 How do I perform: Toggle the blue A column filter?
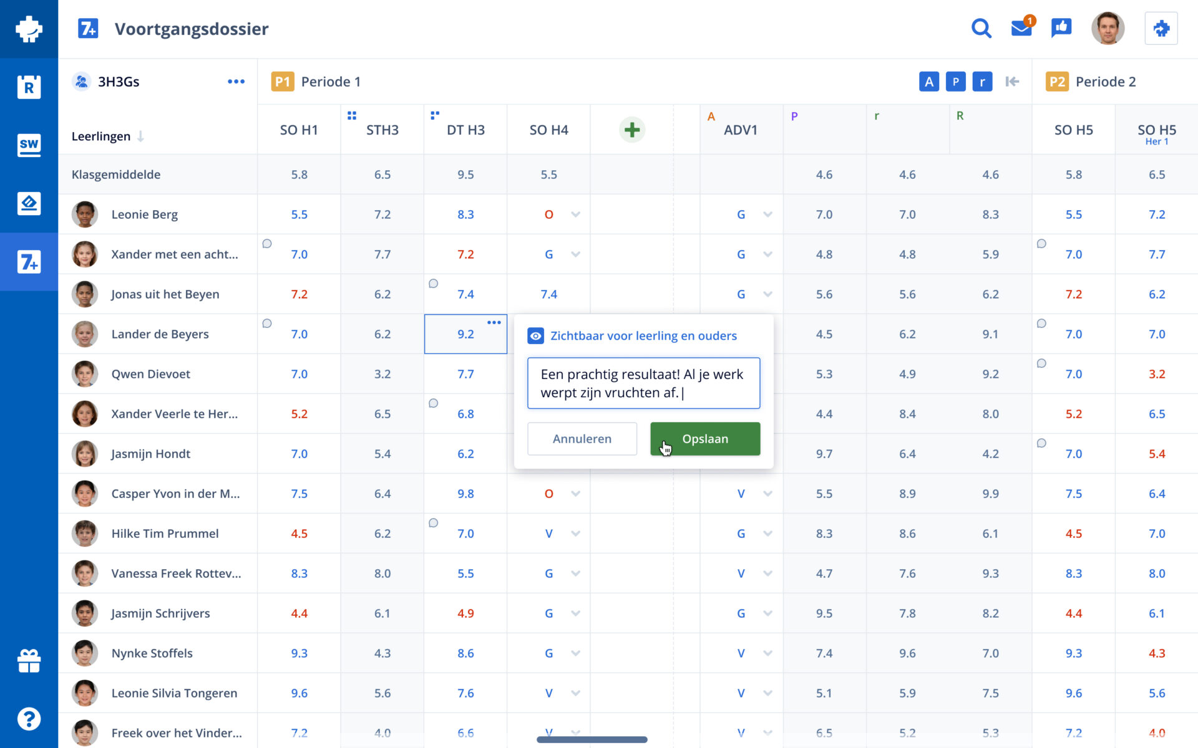(x=929, y=82)
